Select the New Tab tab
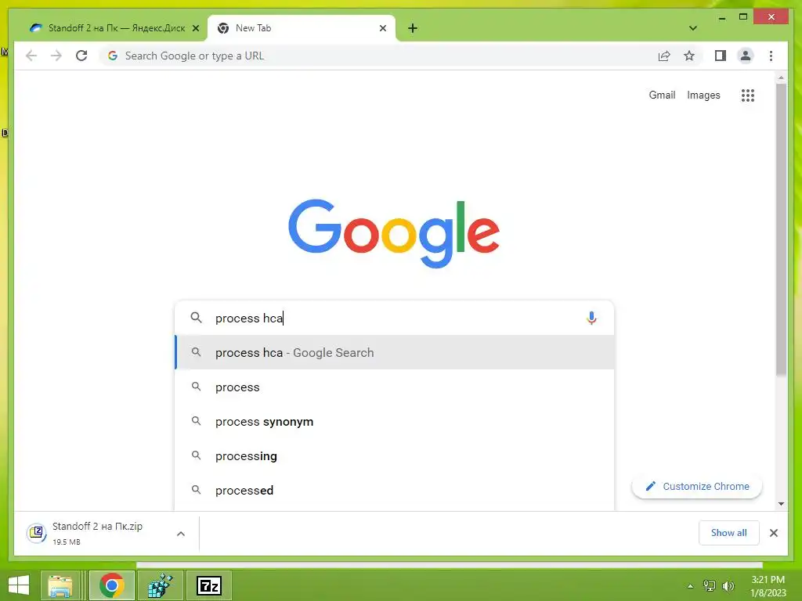The width and height of the screenshot is (802, 601). (x=302, y=28)
